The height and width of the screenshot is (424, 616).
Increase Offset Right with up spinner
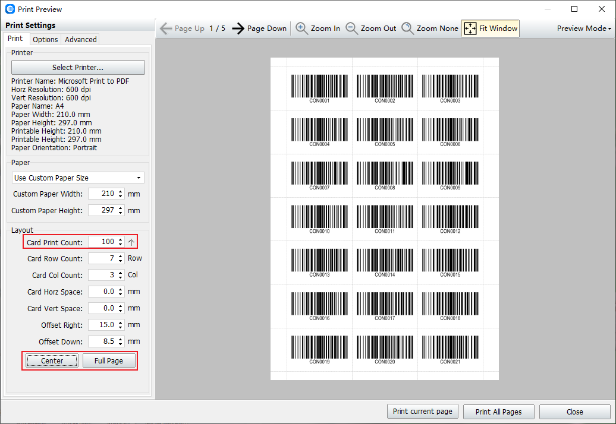click(121, 322)
